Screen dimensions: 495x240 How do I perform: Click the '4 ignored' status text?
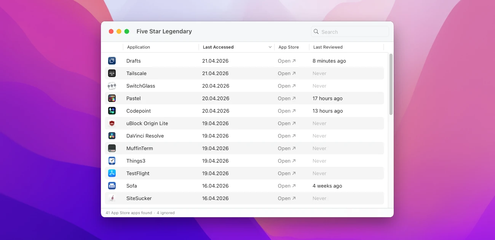(x=166, y=213)
